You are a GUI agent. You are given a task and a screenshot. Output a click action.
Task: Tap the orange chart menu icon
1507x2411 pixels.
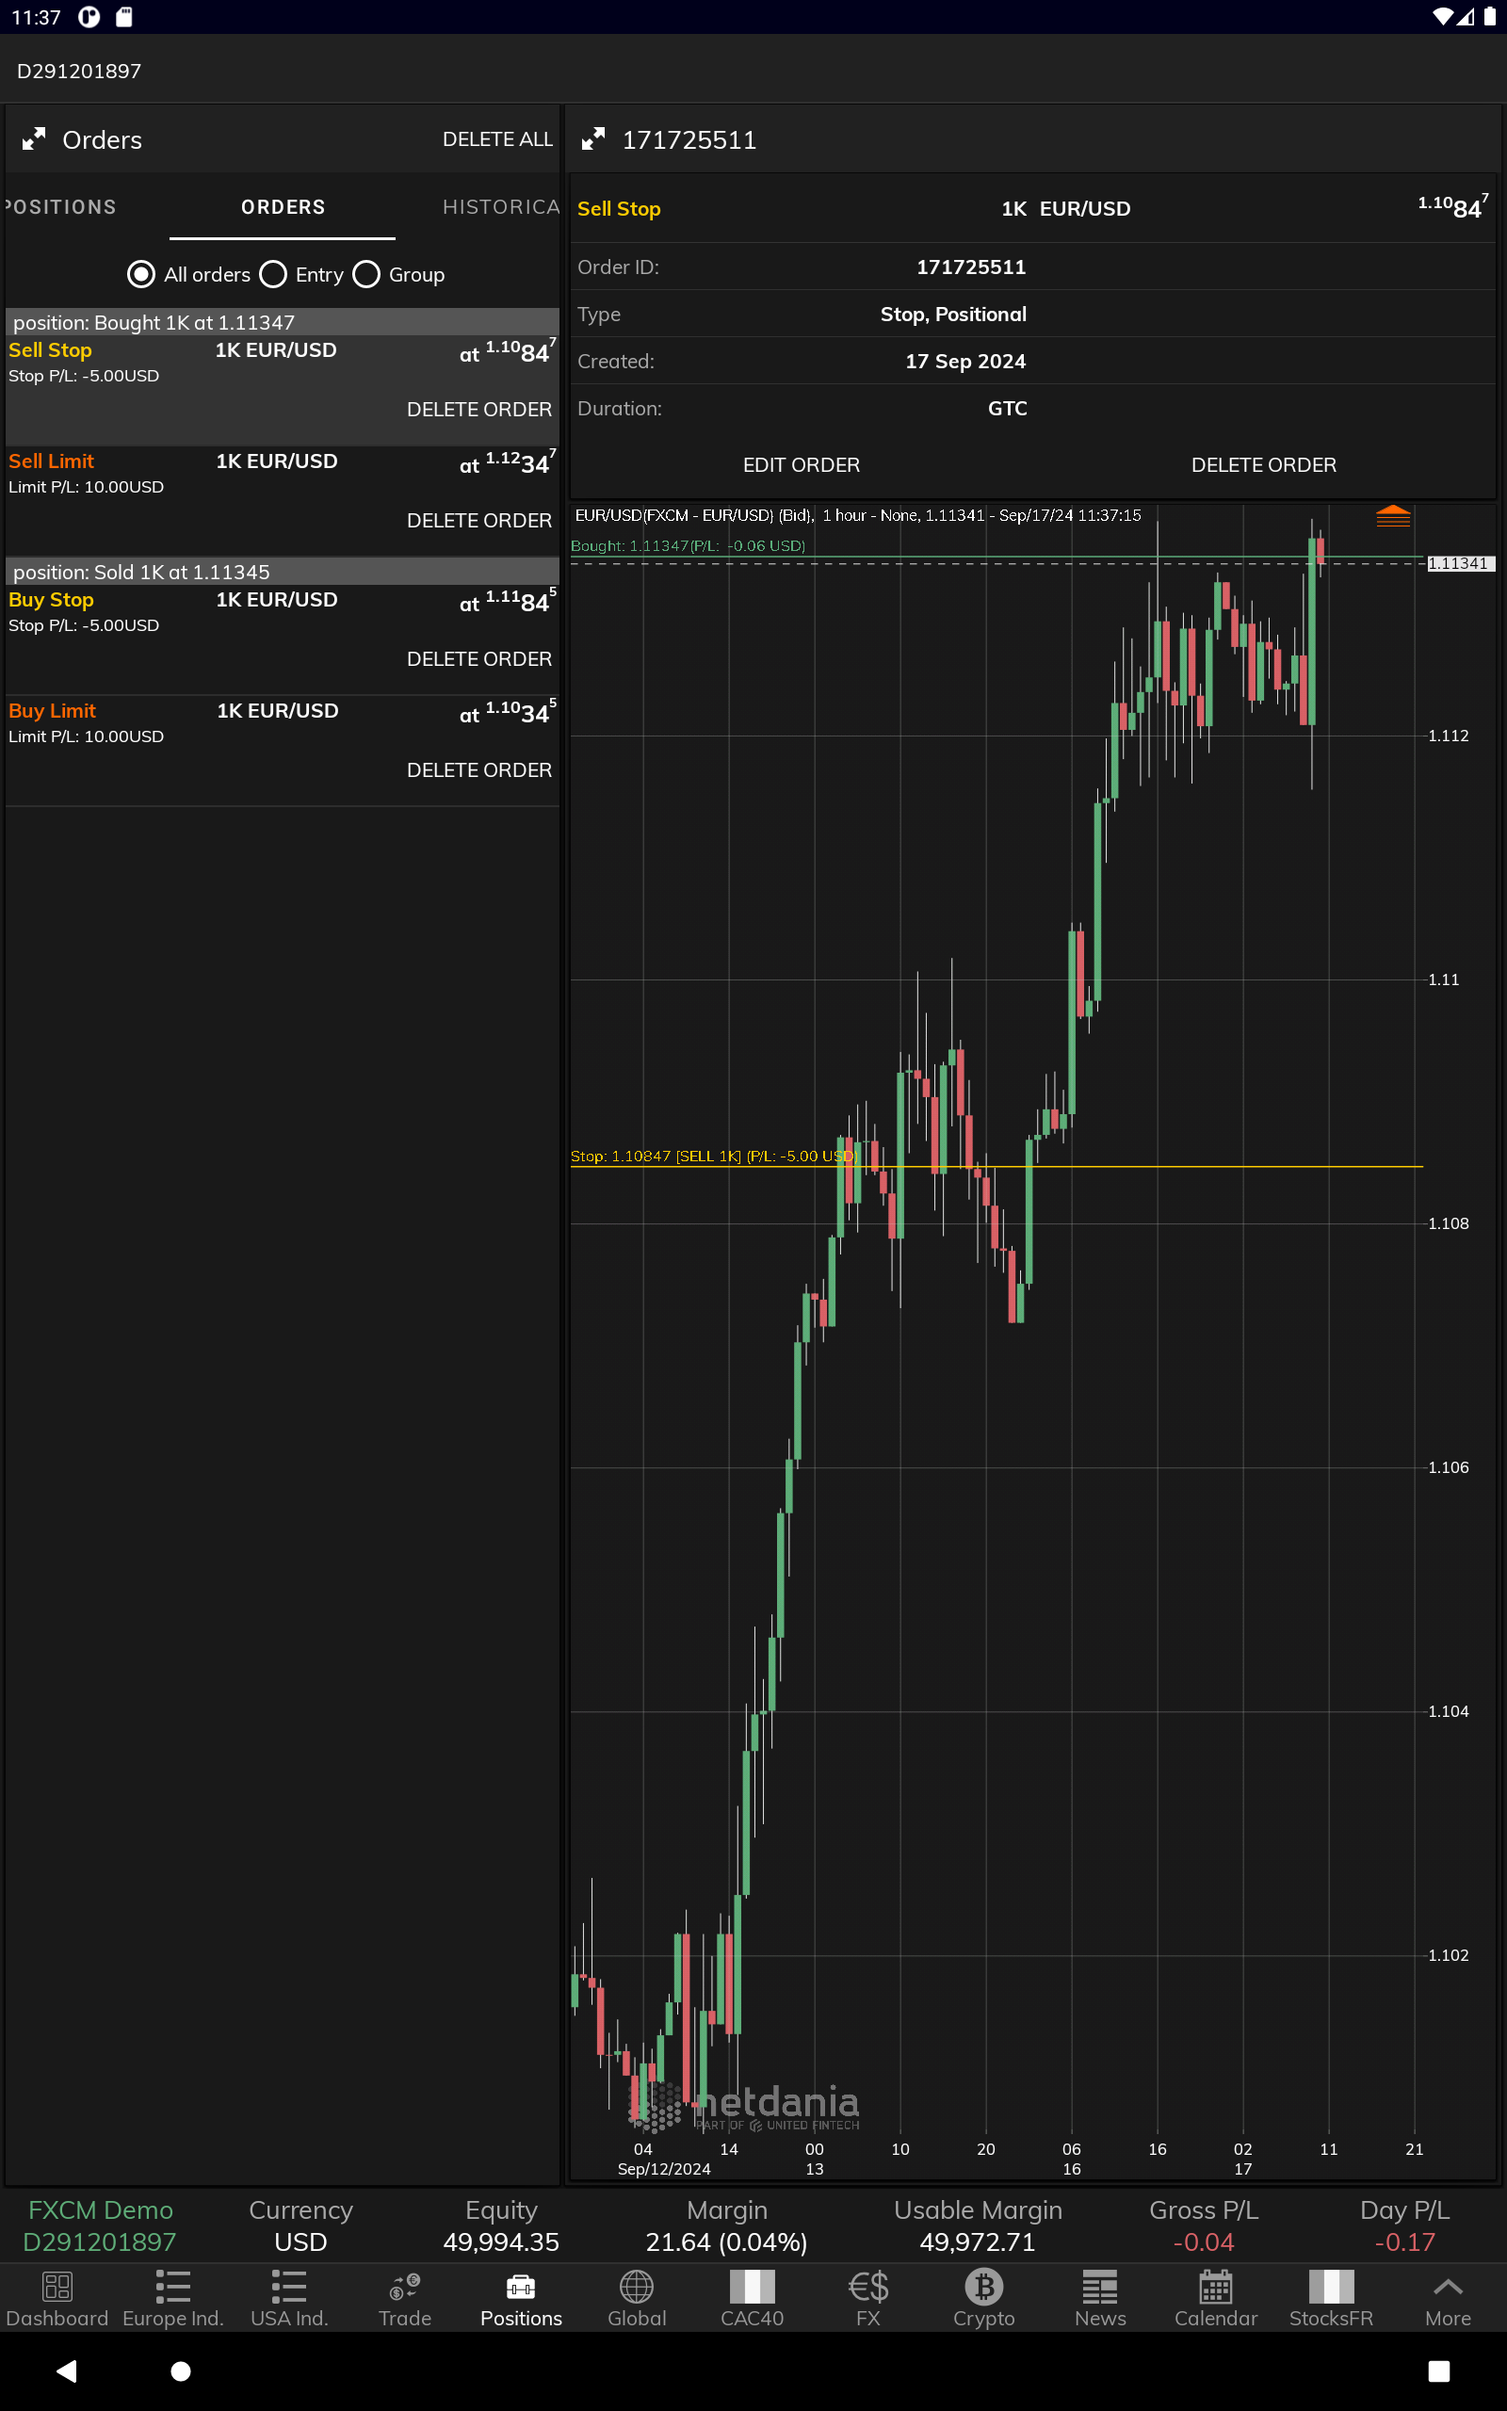pyautogui.click(x=1392, y=516)
